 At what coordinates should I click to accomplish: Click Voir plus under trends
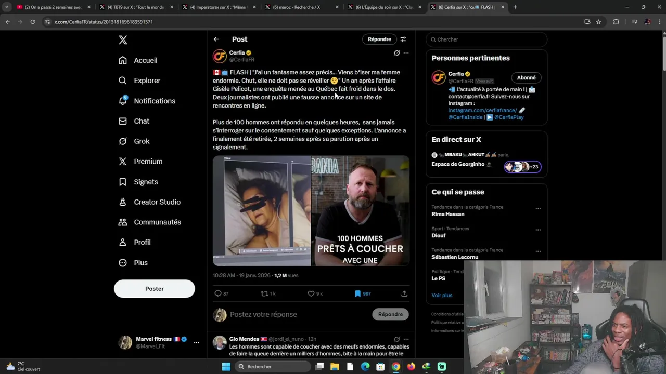442,295
